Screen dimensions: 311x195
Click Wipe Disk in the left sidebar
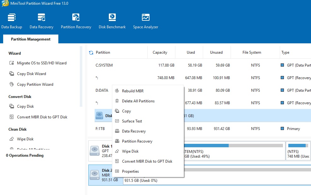25,139
